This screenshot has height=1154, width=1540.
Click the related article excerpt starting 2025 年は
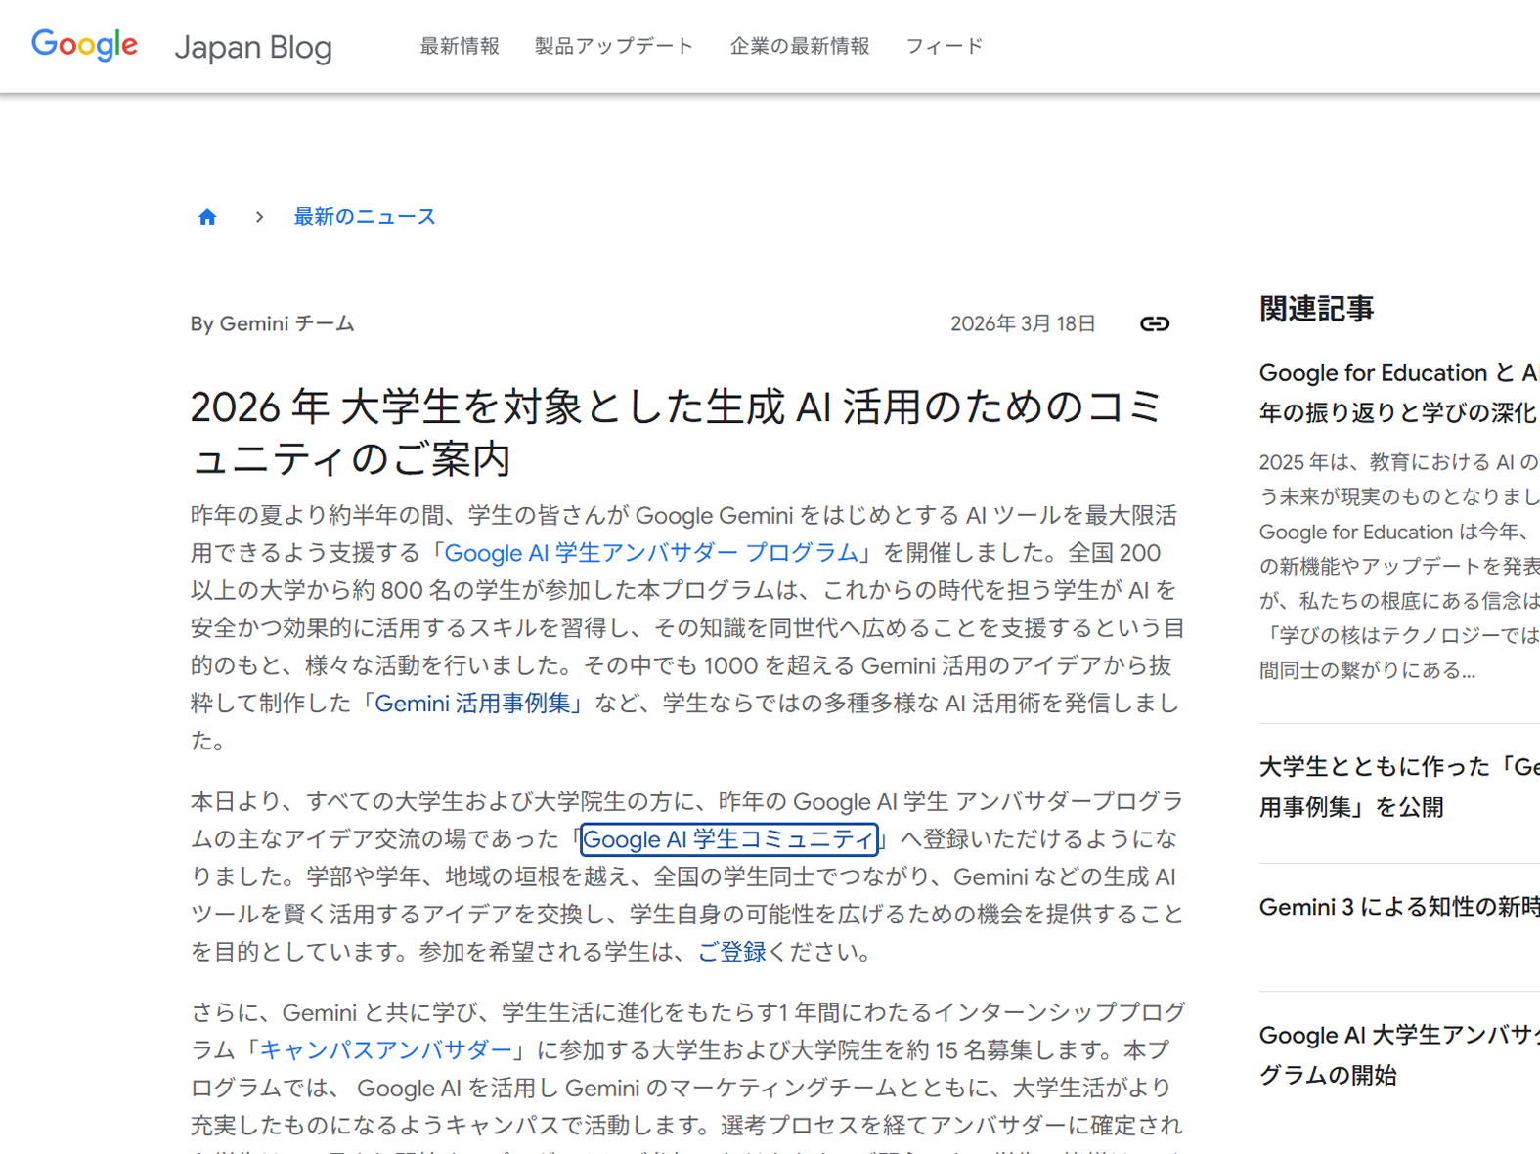(x=1399, y=566)
